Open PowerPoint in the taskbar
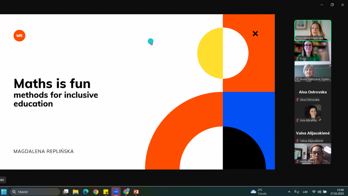Screen dimensions: 348x196 click(136, 192)
